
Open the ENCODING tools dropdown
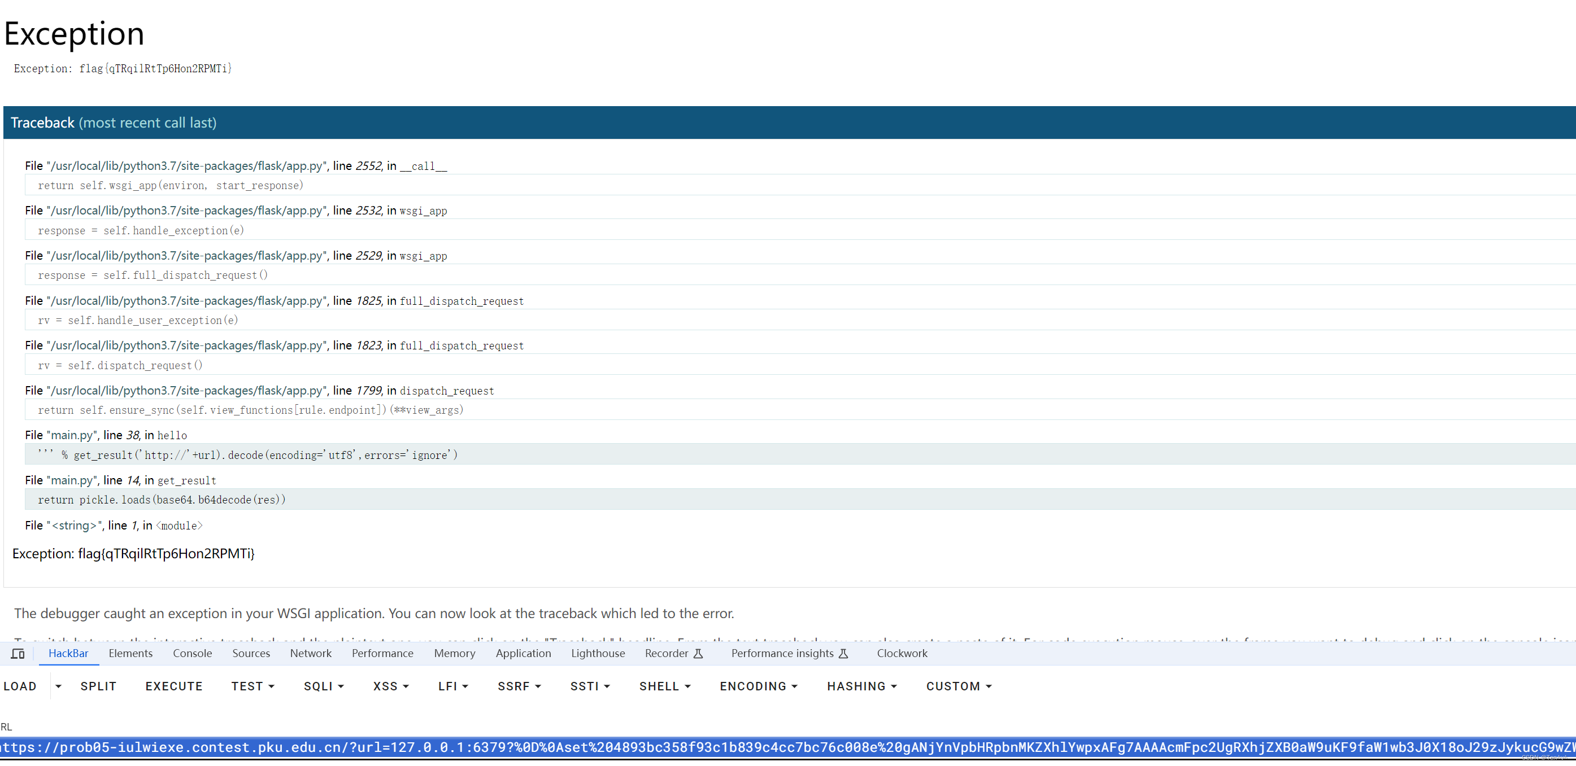point(760,686)
